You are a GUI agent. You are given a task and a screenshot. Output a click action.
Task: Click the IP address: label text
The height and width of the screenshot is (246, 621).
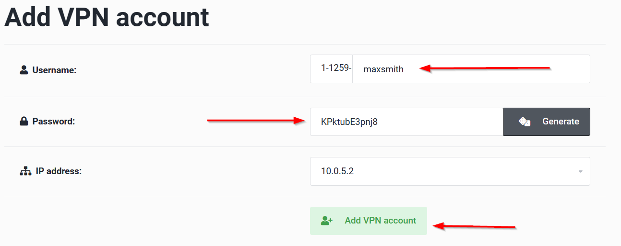tap(59, 171)
